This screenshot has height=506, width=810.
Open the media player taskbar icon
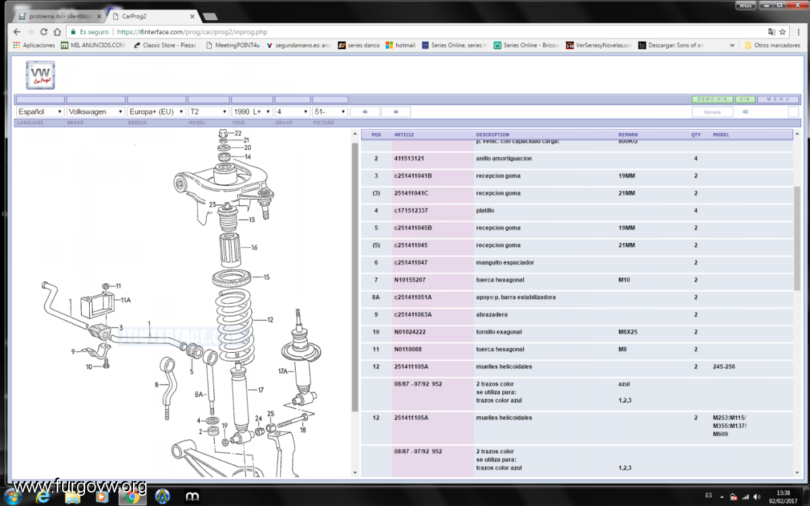103,497
